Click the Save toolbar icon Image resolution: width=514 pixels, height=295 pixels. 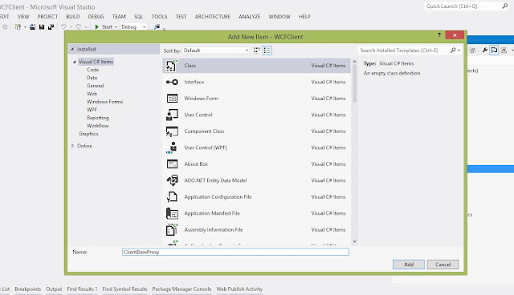click(42, 26)
